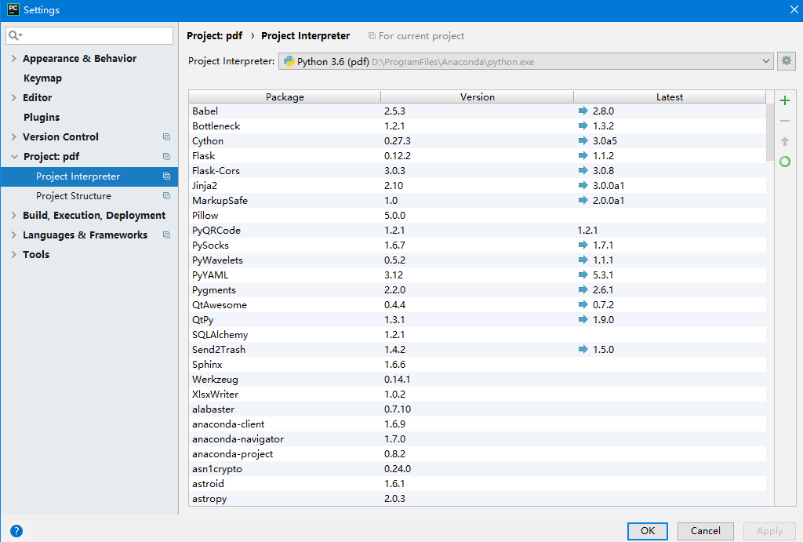
Task: Expand the Build, Execution, Deployment section
Action: point(15,215)
